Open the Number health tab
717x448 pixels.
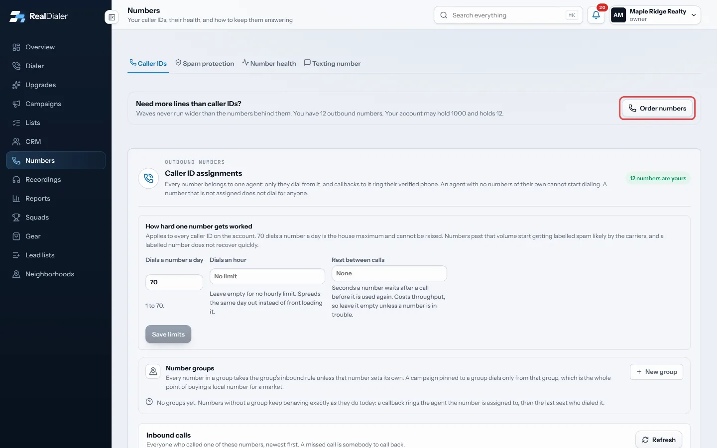click(269, 63)
